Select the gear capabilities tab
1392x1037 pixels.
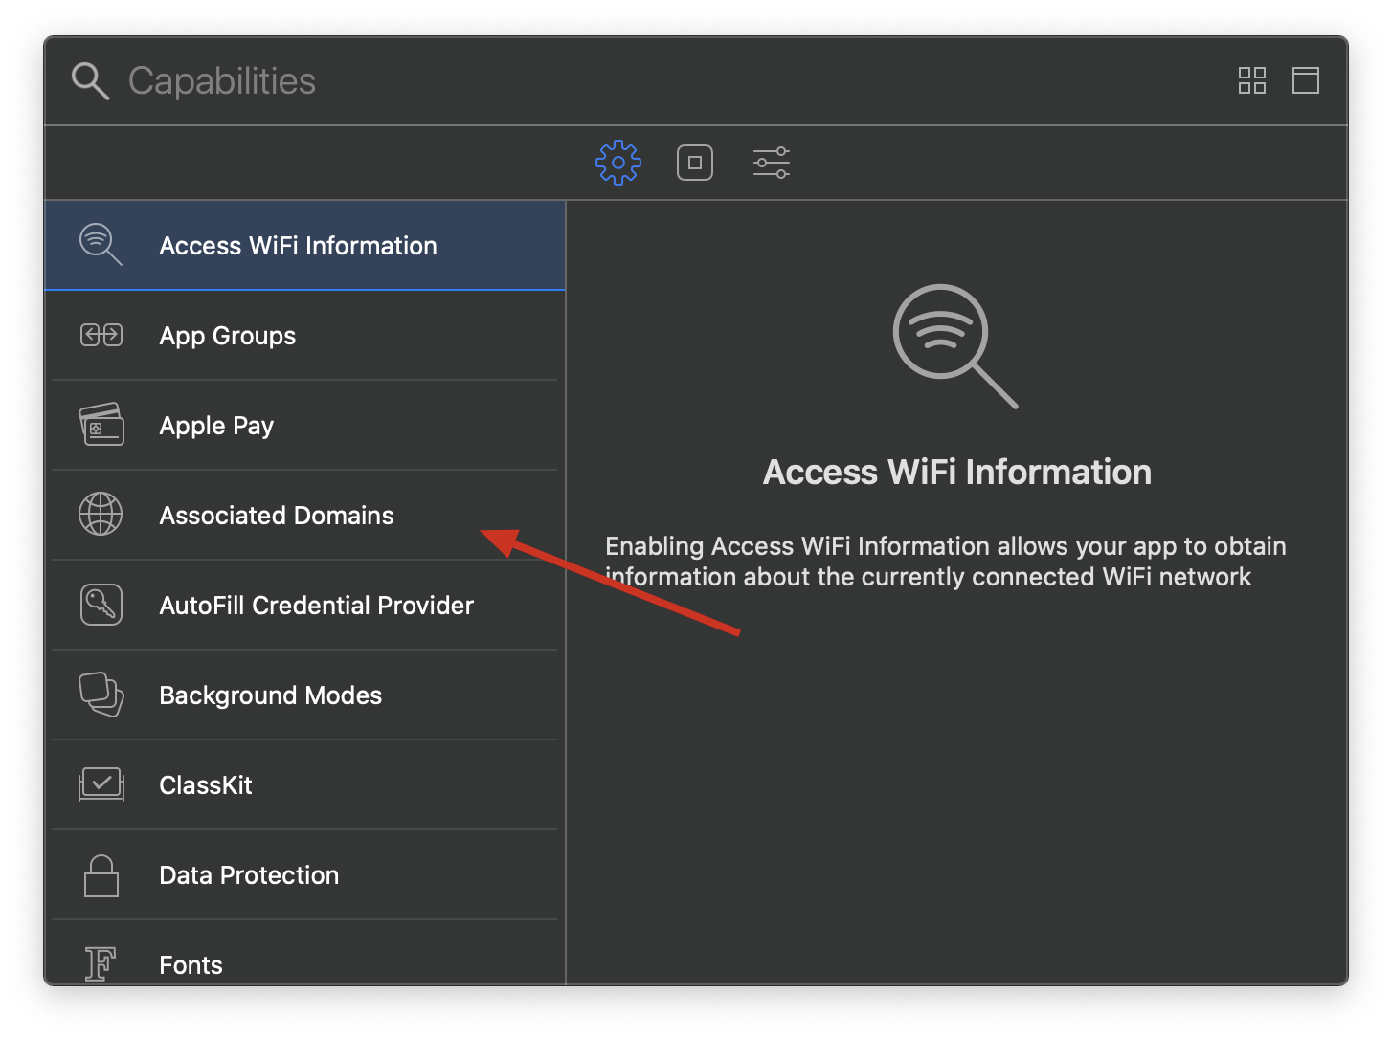pyautogui.click(x=617, y=163)
